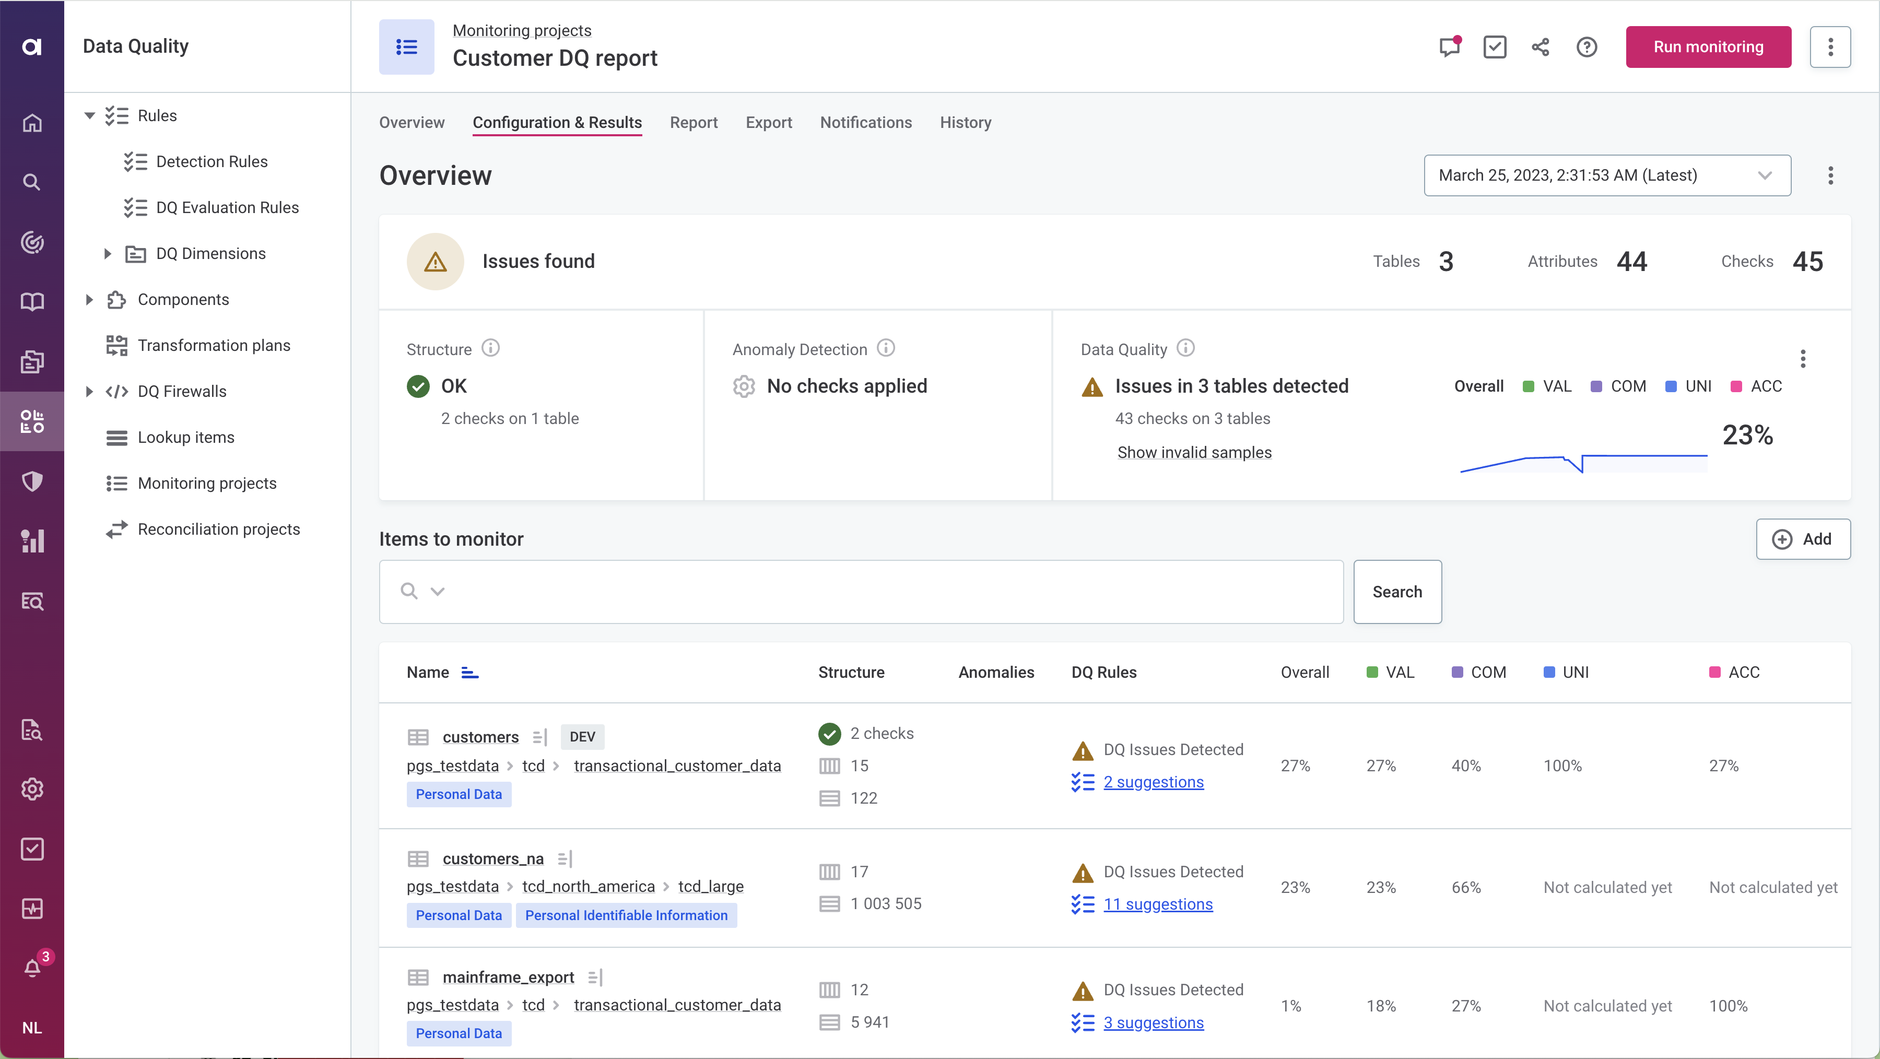The image size is (1880, 1059).
Task: Click the Items to monitor search field
Action: tap(876, 591)
